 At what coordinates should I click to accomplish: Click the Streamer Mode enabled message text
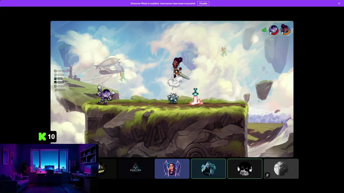pyautogui.click(x=163, y=3)
